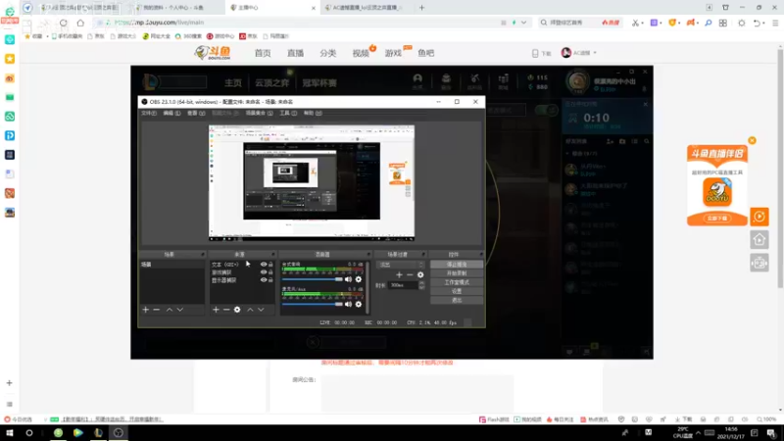This screenshot has height=441, width=784.
Task: Open the 麦克风/Aux settings gear
Action: tap(359, 304)
